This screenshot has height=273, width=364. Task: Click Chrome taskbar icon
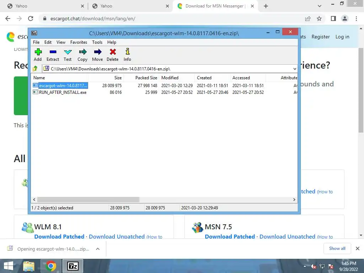(x=51, y=266)
